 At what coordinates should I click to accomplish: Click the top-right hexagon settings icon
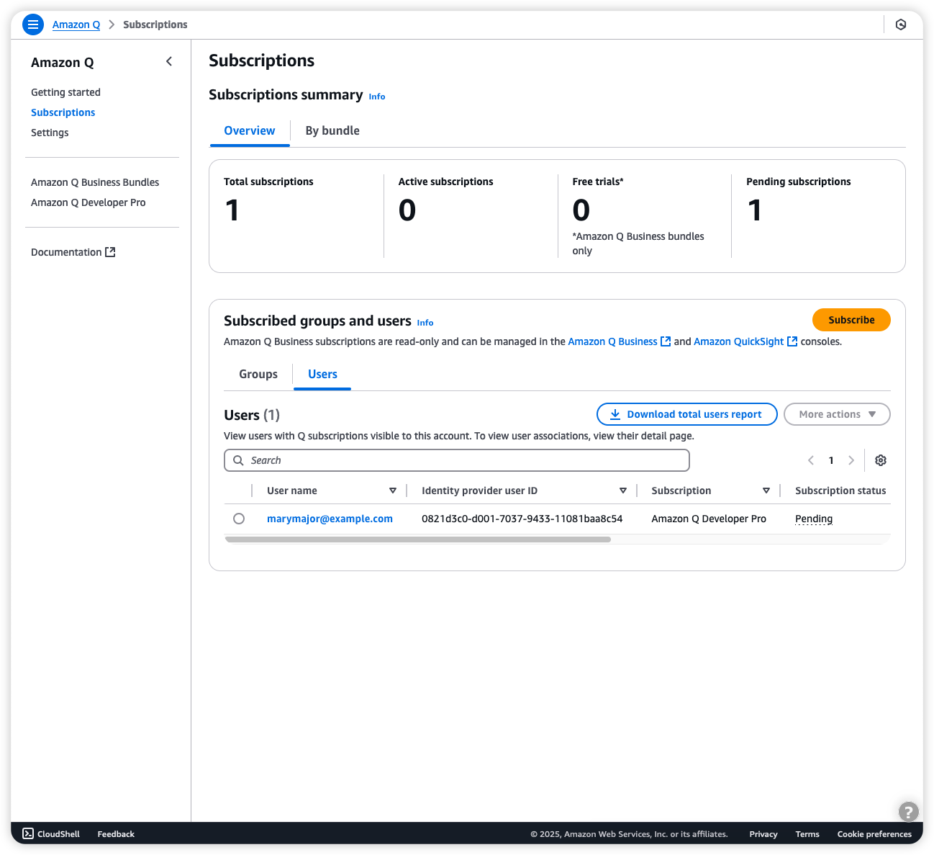pos(901,24)
